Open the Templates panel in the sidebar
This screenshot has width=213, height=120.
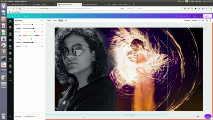tap(10, 21)
